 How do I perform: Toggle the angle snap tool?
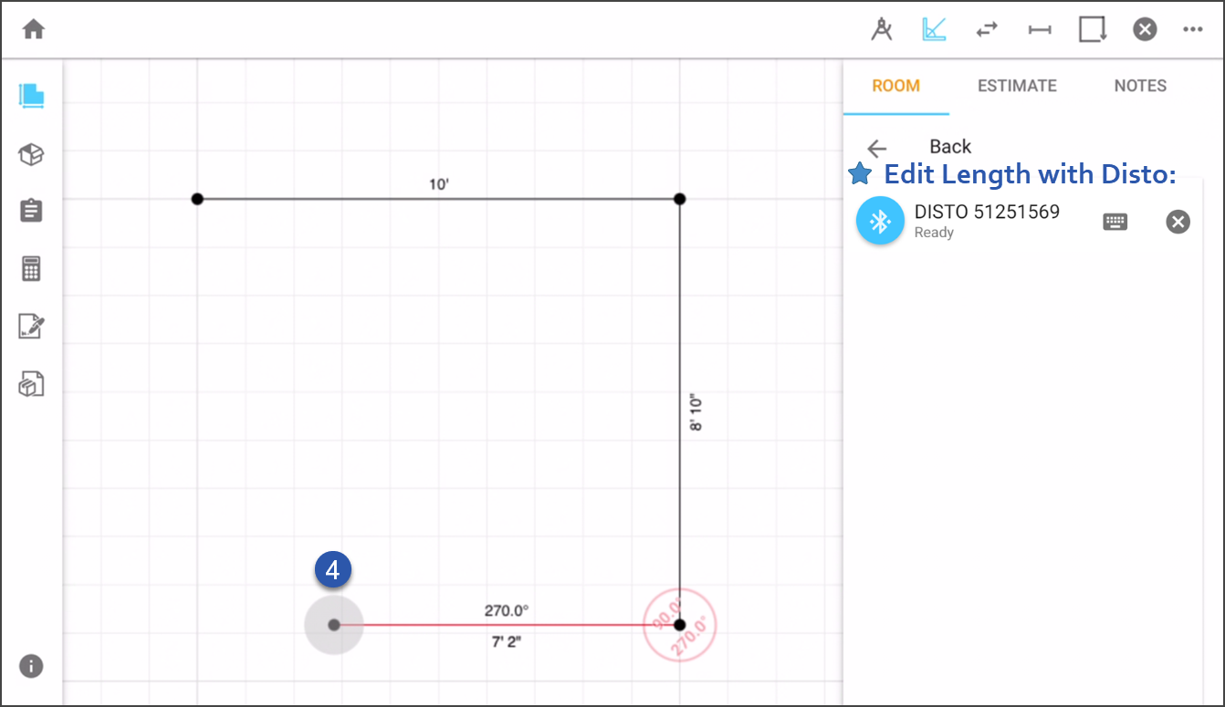coord(934,29)
